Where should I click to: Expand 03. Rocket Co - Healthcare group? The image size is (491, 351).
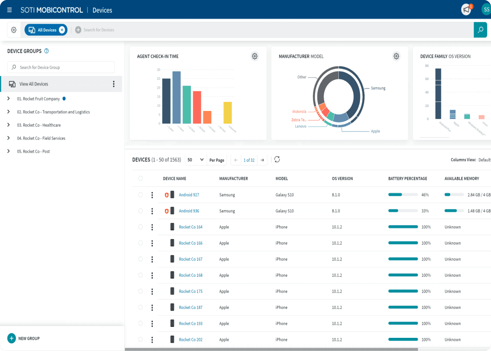[x=8, y=125]
